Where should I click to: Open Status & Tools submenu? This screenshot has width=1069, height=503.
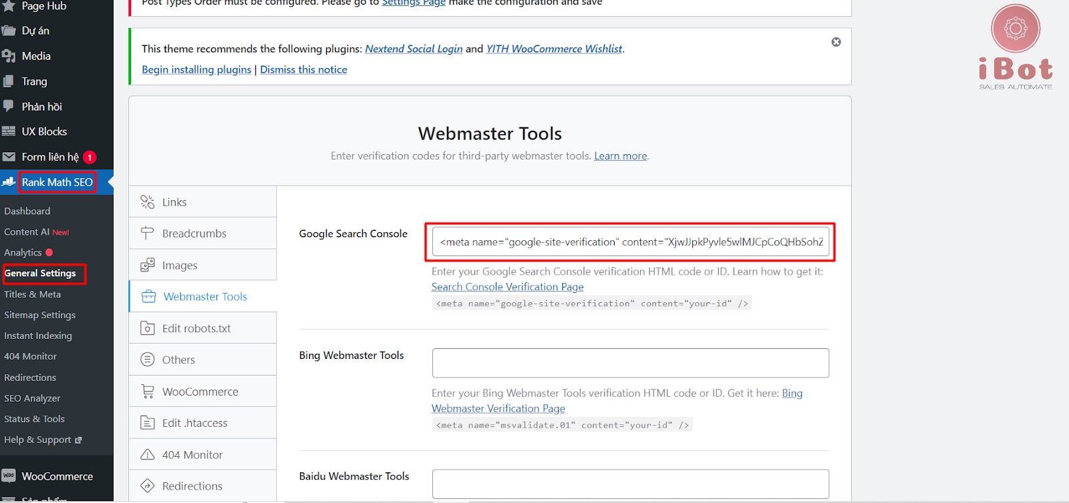tap(34, 419)
